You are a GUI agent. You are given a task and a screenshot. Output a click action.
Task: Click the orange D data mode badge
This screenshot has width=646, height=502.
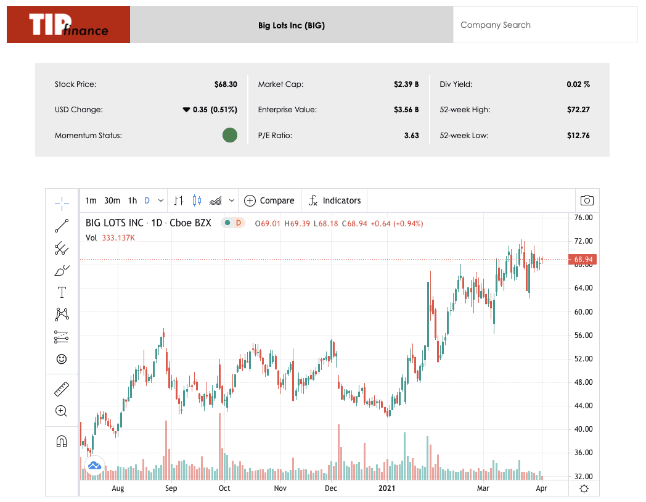(238, 223)
